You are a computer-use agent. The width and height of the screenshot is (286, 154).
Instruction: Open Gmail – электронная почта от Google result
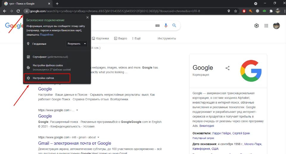74,143
